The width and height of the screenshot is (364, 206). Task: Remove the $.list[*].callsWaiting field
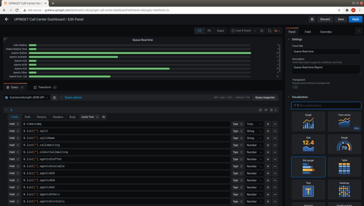tap(275, 145)
